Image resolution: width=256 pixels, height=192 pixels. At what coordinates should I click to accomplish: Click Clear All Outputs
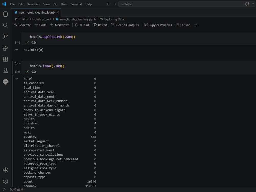125,25
